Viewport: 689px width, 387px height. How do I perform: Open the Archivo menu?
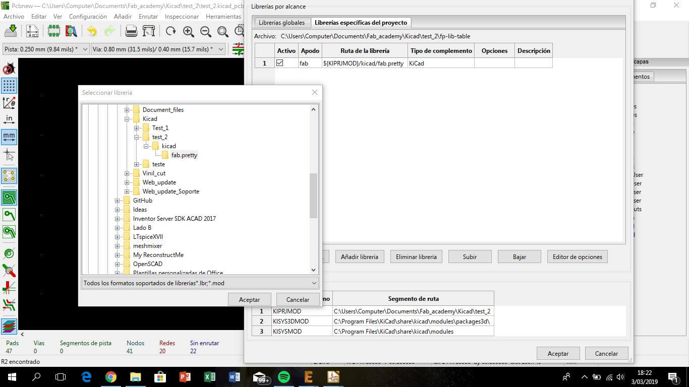[14, 17]
